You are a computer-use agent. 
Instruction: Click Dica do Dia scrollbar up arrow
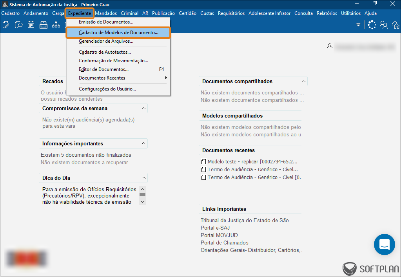tap(142, 189)
